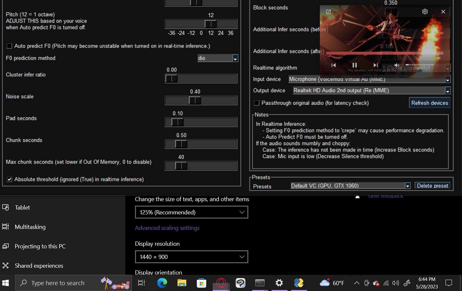This screenshot has height=291, width=462.
Task: Open the Windows Ink Workspace pen icon
Action: tap(407, 283)
